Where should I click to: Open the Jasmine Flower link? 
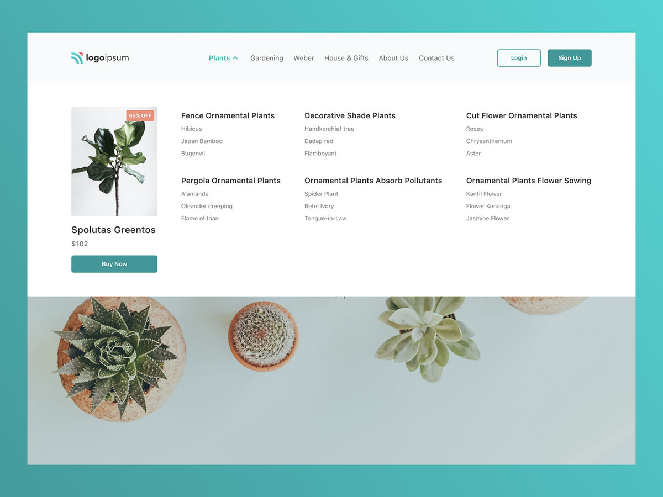pos(488,219)
